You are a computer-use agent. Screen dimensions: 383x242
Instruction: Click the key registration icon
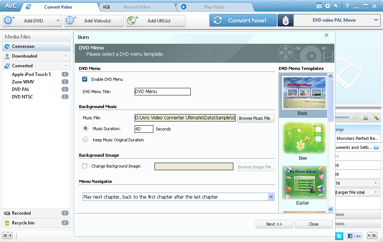click(x=336, y=6)
